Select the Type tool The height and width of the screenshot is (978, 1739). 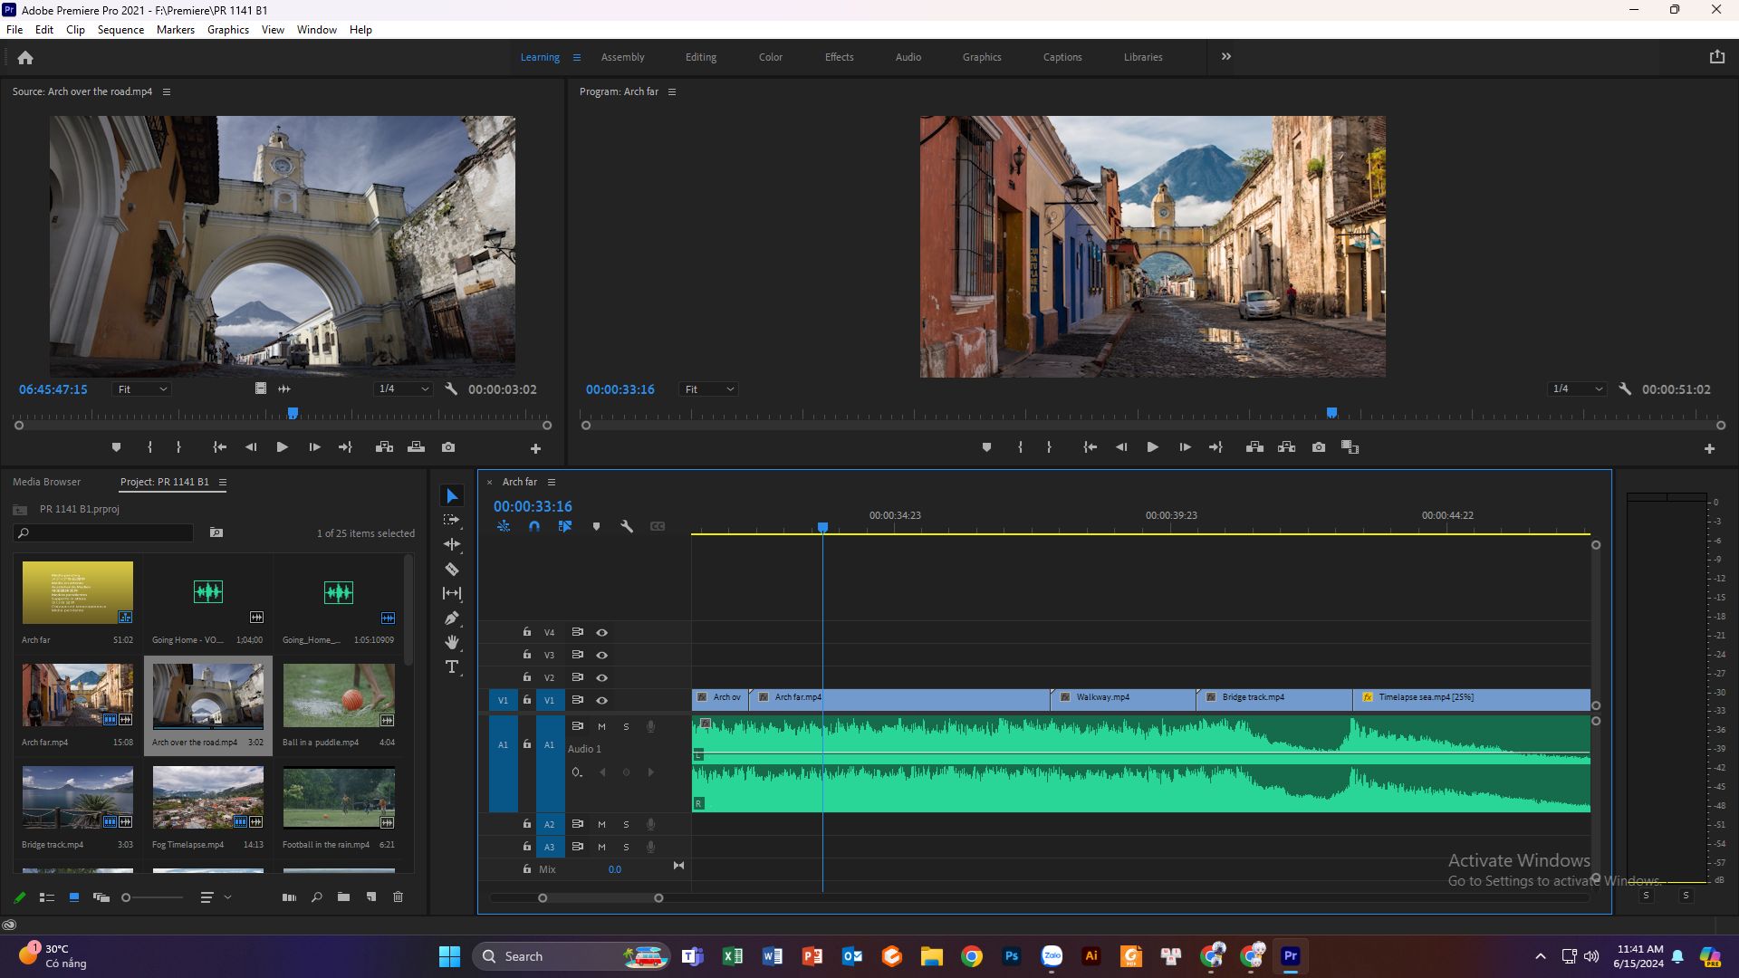[452, 666]
